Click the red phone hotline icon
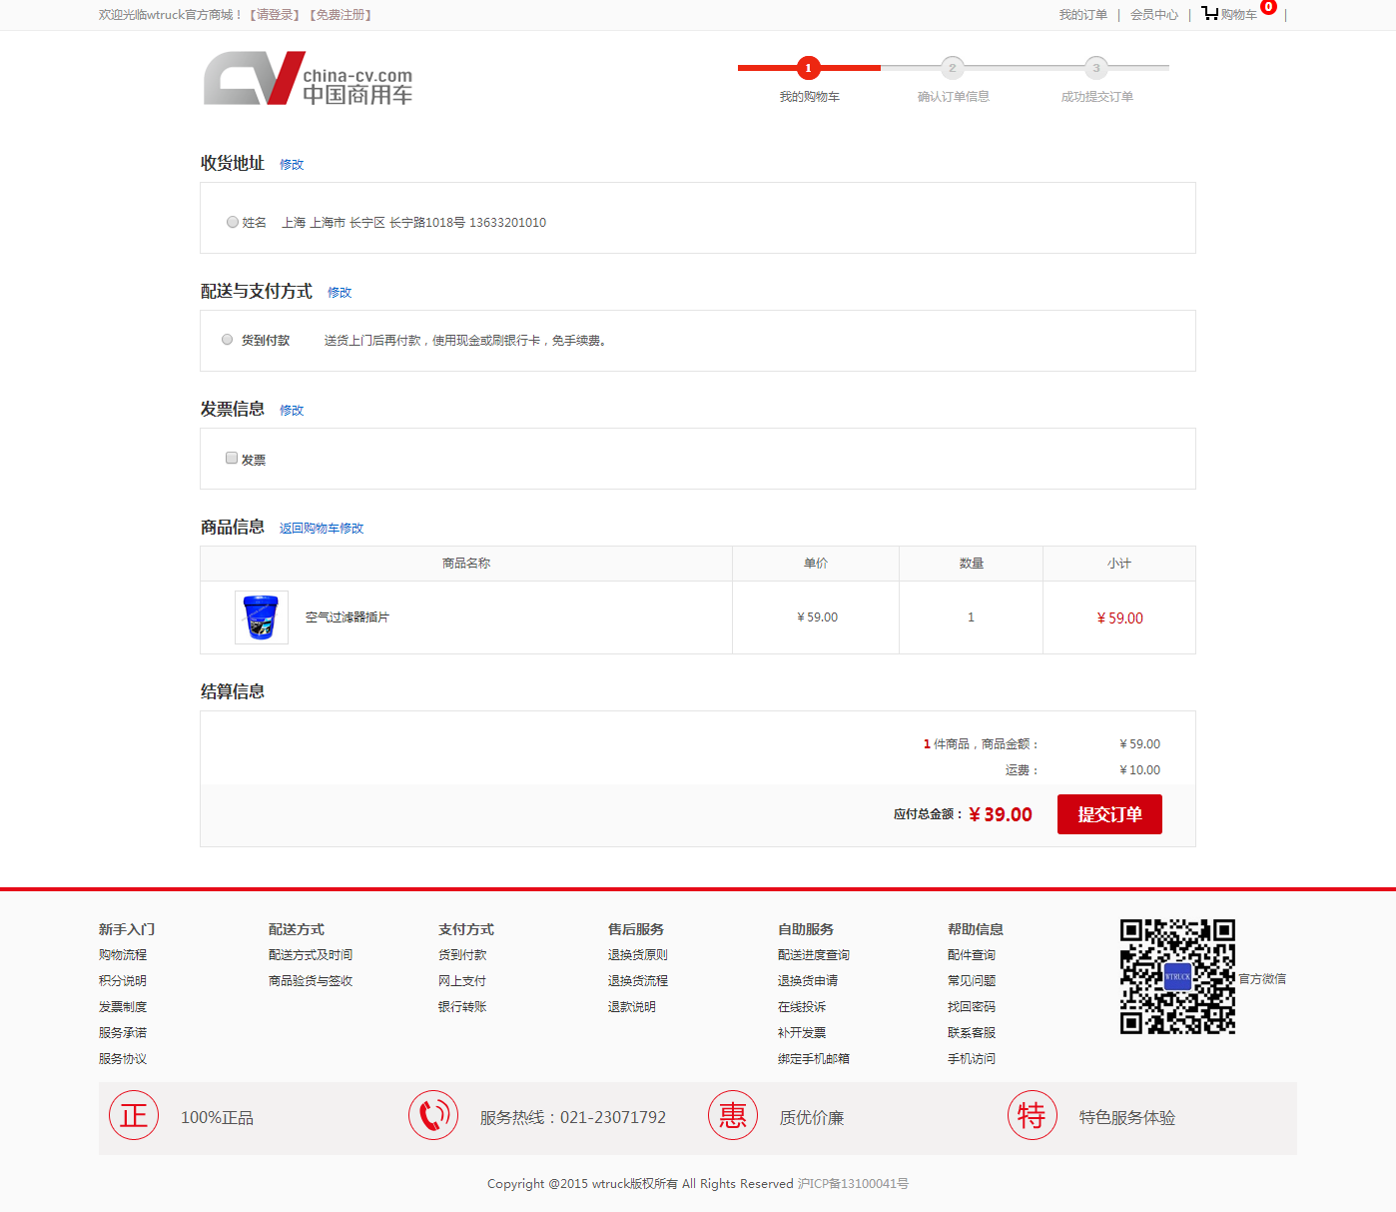 click(x=433, y=1115)
